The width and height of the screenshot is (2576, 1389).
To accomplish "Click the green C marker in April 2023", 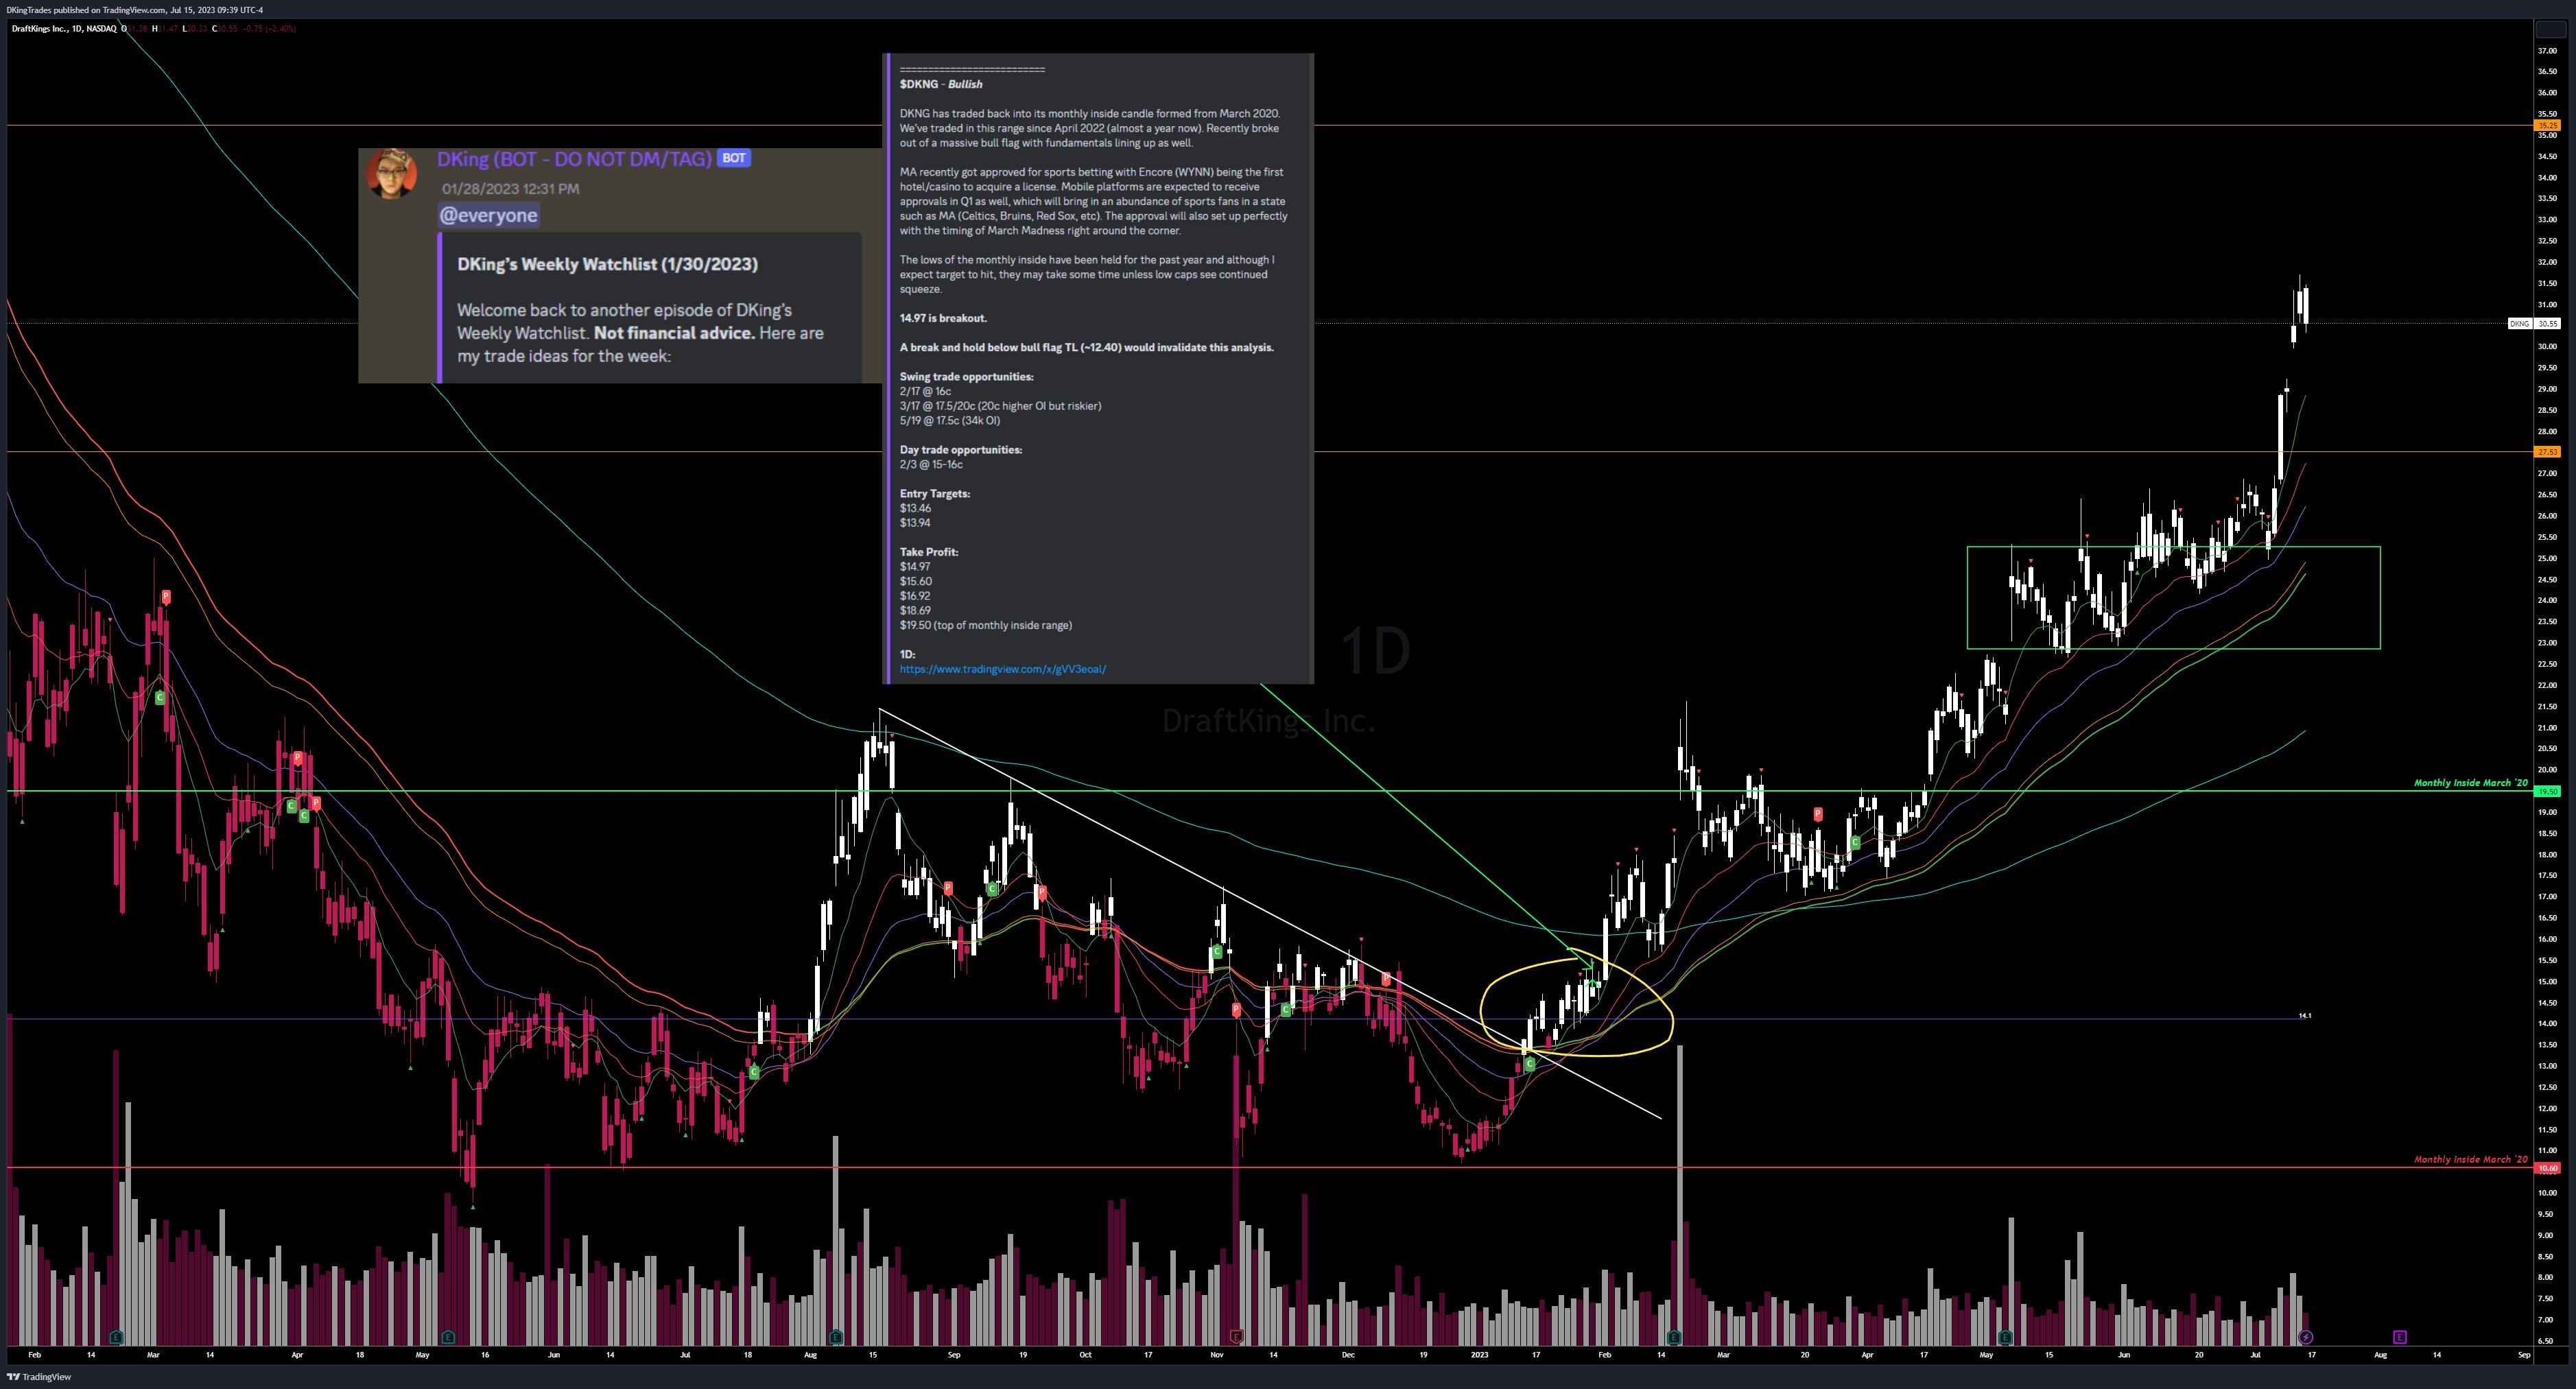I will coord(1855,843).
